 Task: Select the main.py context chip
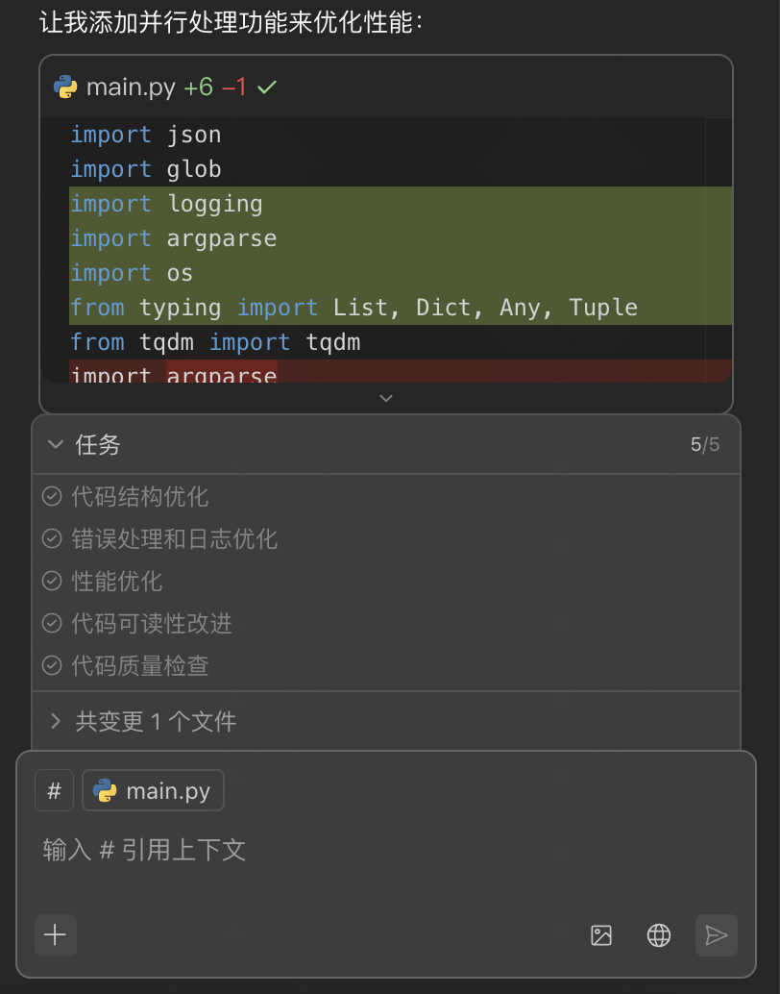tap(154, 791)
